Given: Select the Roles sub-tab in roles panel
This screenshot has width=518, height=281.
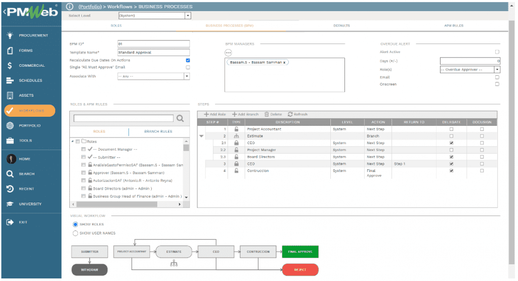Looking at the screenshot, I should 99,131.
